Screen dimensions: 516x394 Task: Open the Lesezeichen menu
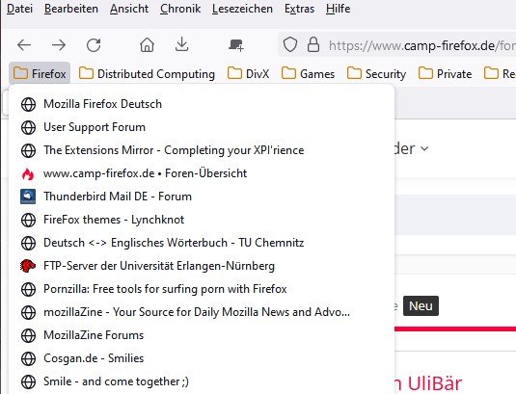click(x=242, y=9)
